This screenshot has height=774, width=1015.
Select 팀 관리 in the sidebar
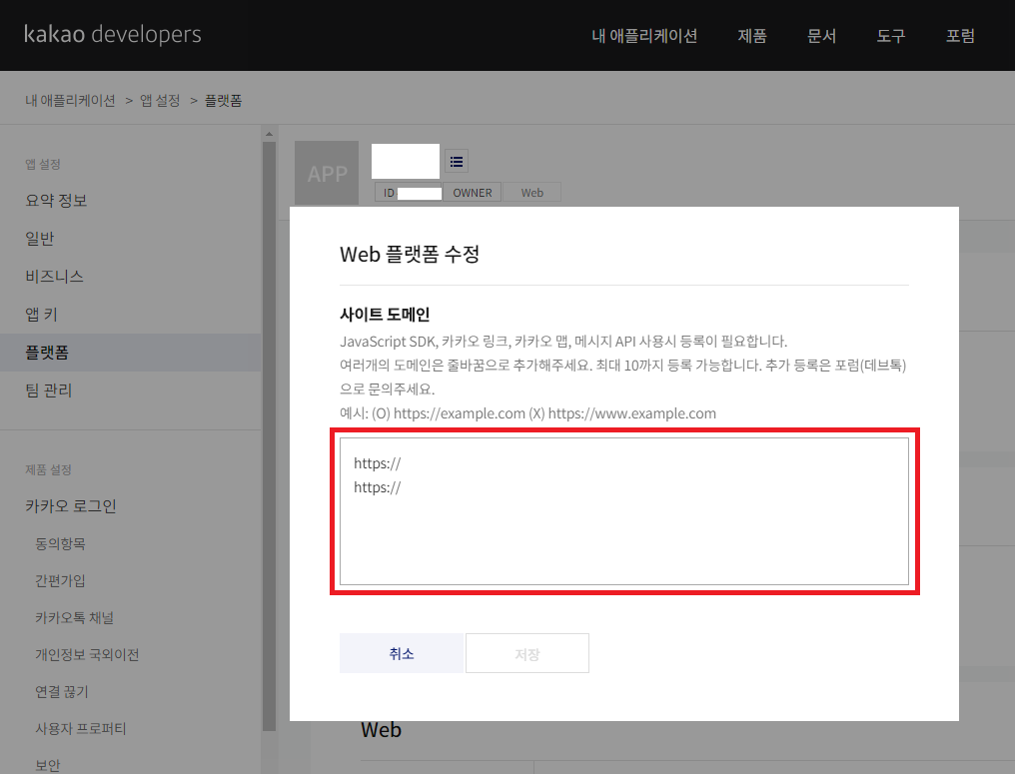tap(130, 390)
